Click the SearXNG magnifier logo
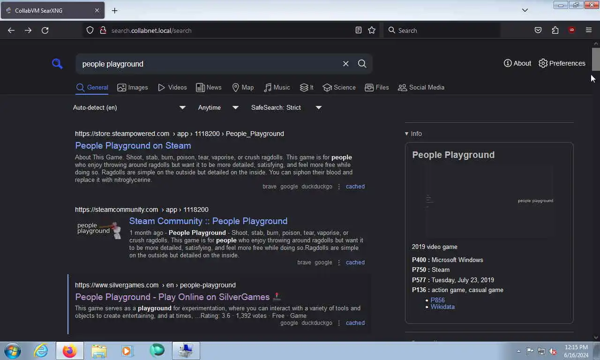Viewport: 600px width, 360px height. pos(57,63)
